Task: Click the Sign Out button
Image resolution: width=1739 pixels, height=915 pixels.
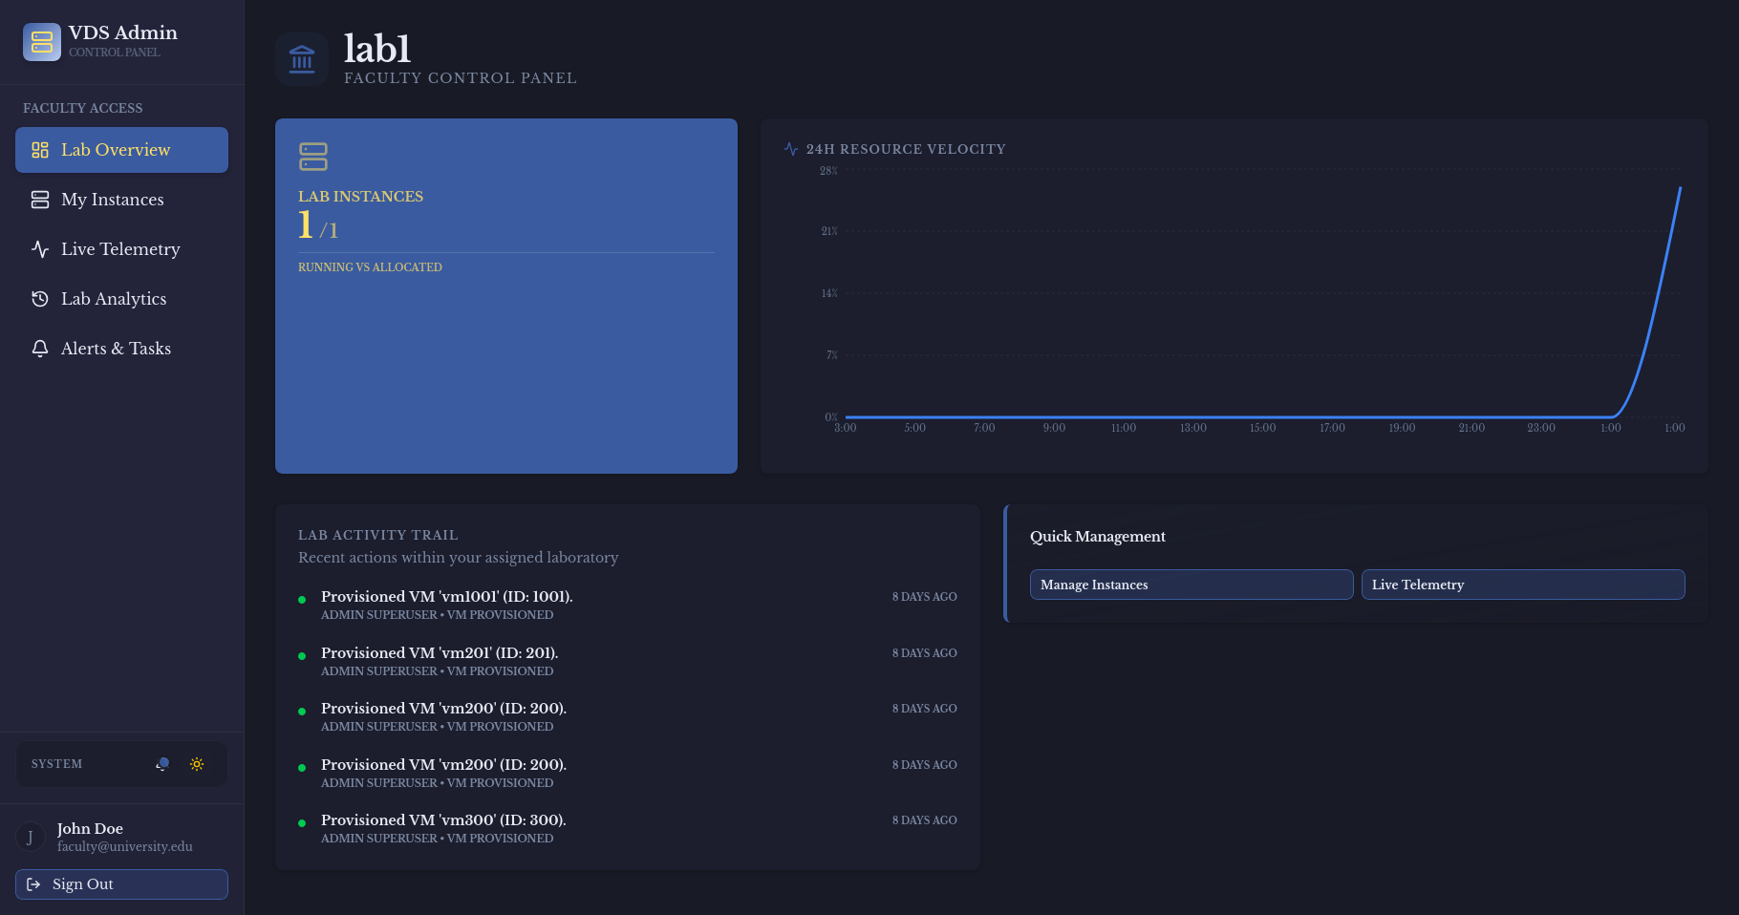Action: click(x=121, y=884)
